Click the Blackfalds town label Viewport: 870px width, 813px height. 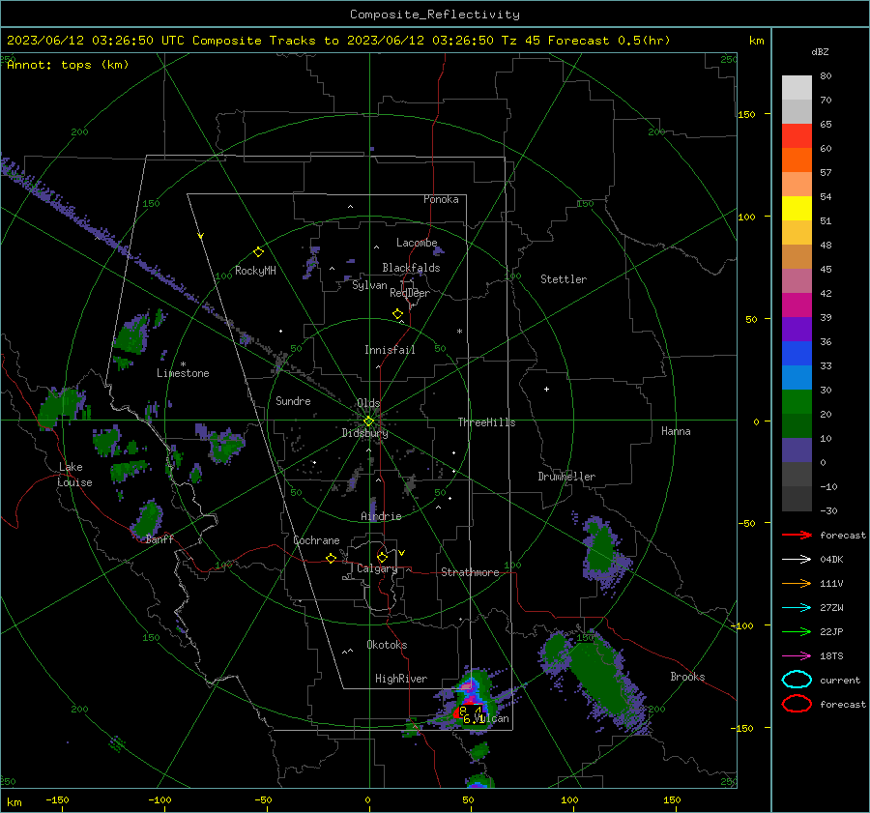tap(411, 268)
